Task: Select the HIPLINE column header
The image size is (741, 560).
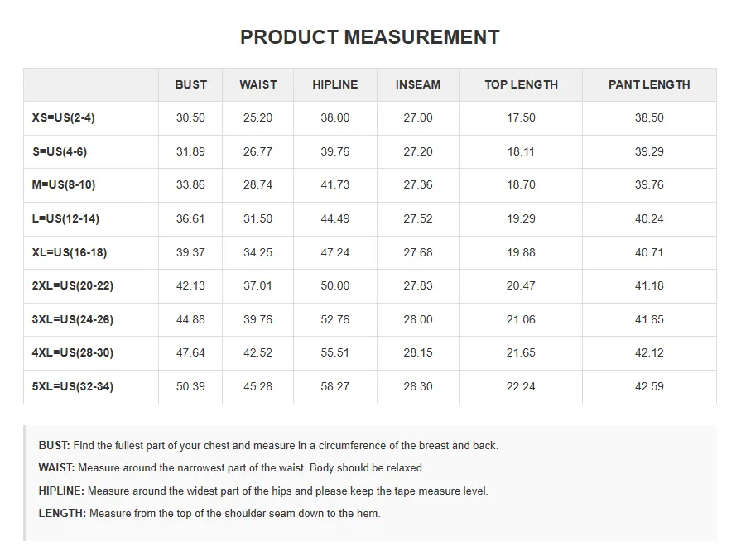Action: 335,84
